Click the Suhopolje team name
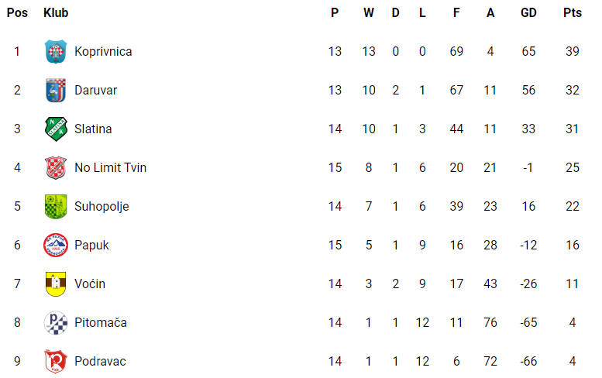 point(101,207)
